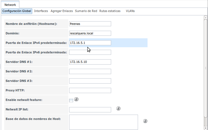Click Servidor DNS #3 input
Image resolution: width=208 pixels, height=130 pixels.
tap(90, 81)
